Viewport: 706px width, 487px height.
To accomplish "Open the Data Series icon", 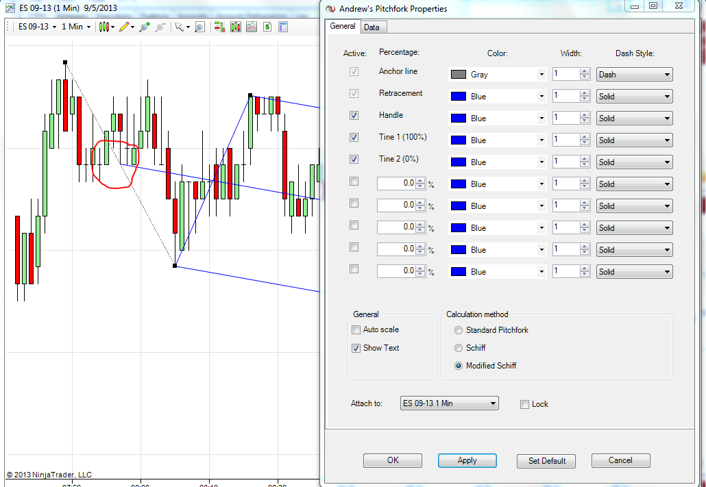I will (x=236, y=27).
